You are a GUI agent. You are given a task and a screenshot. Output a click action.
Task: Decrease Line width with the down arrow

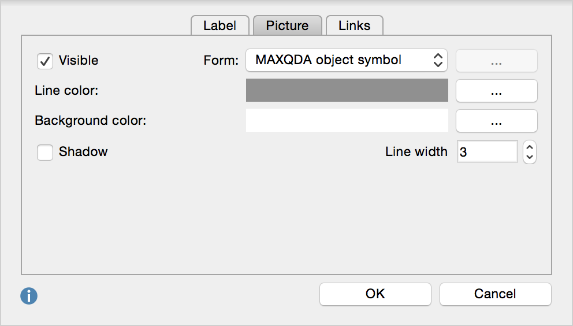tap(530, 157)
